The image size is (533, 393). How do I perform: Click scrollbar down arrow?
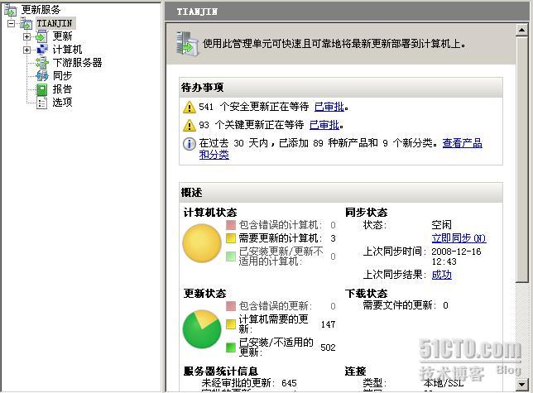(521, 385)
